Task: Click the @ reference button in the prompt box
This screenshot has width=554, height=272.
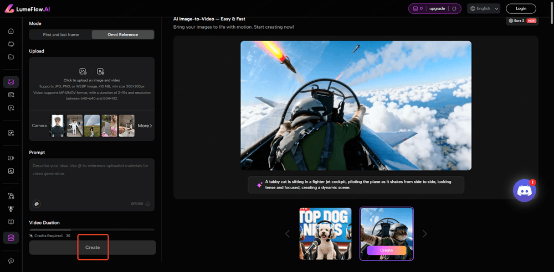Action: pos(37,203)
